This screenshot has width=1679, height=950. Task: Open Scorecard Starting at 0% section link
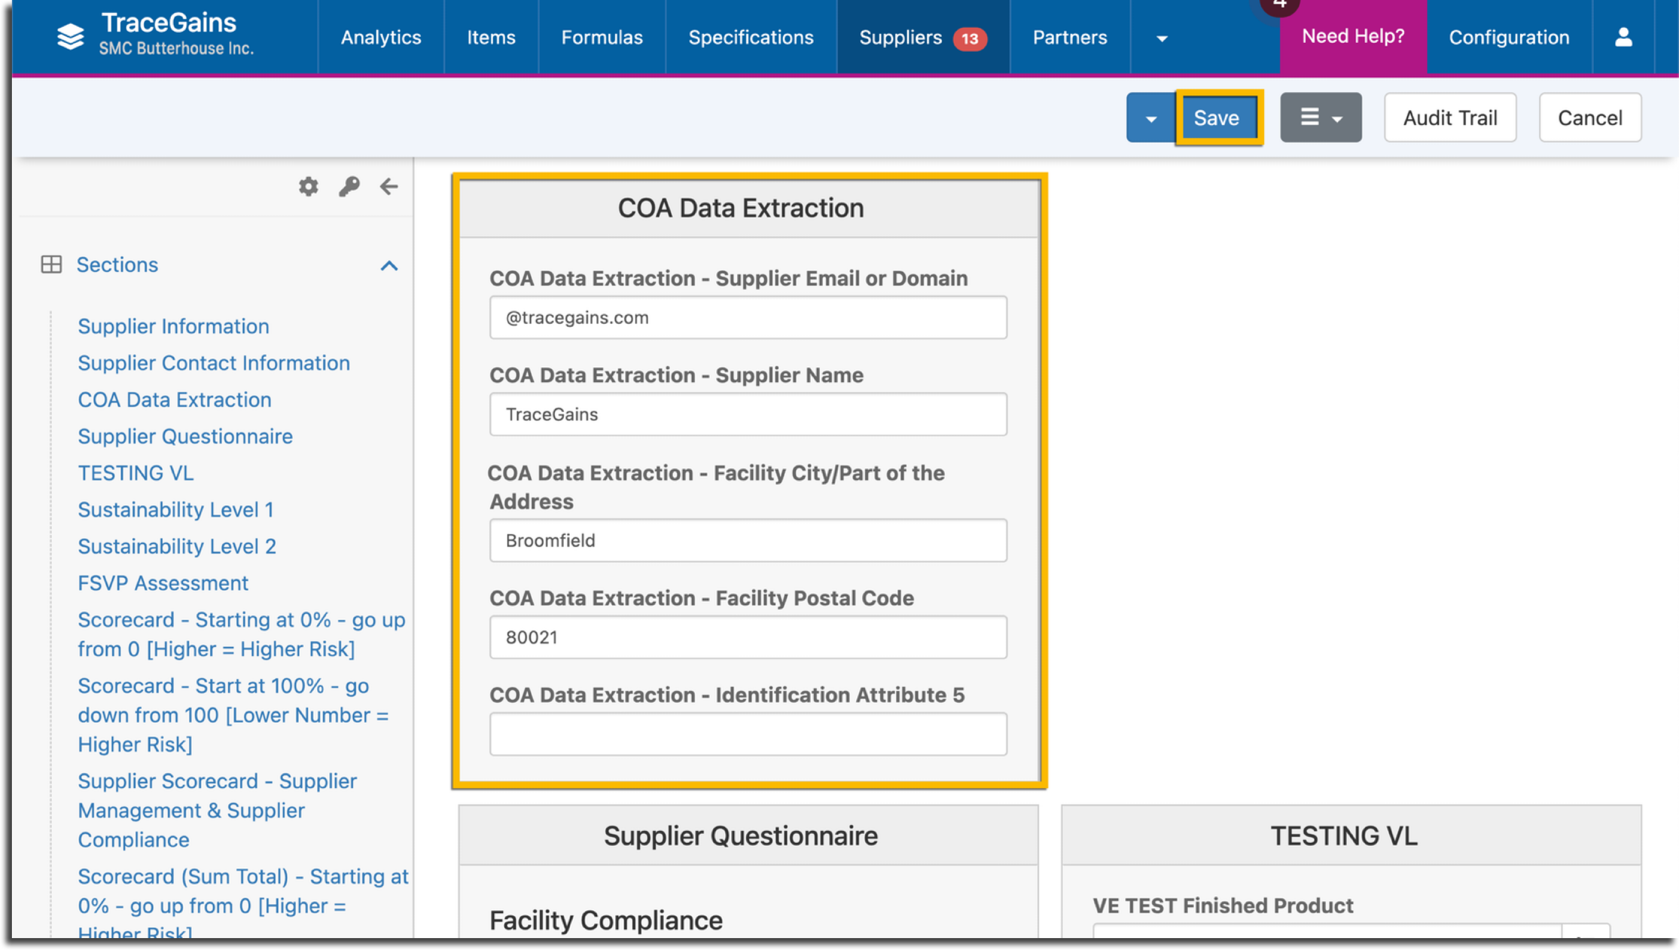(242, 634)
